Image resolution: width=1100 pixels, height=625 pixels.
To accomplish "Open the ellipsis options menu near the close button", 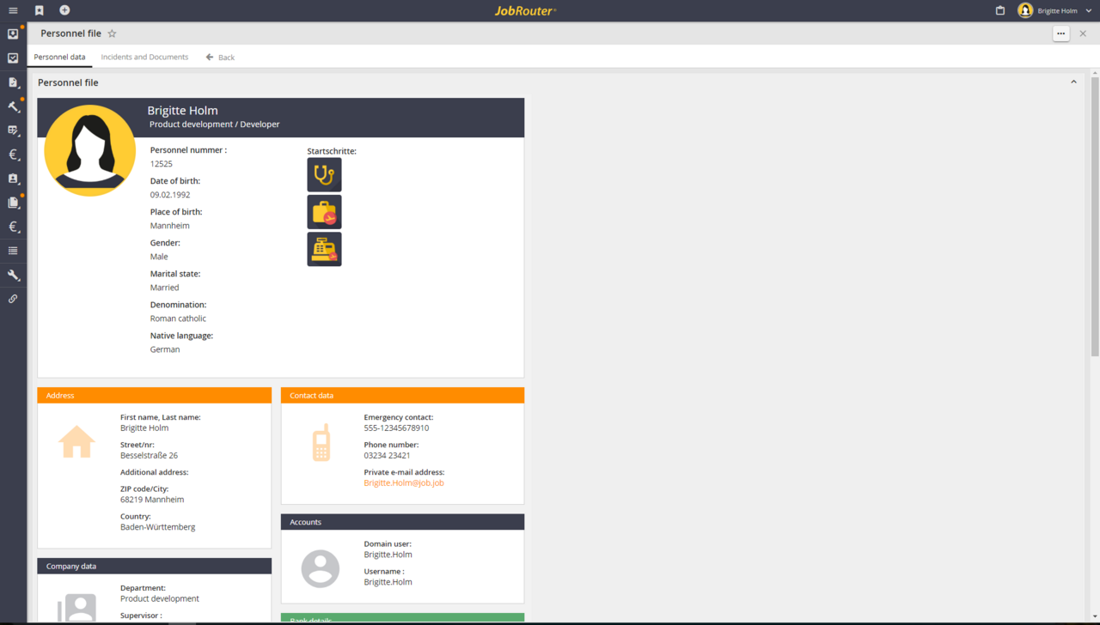I will (1061, 33).
